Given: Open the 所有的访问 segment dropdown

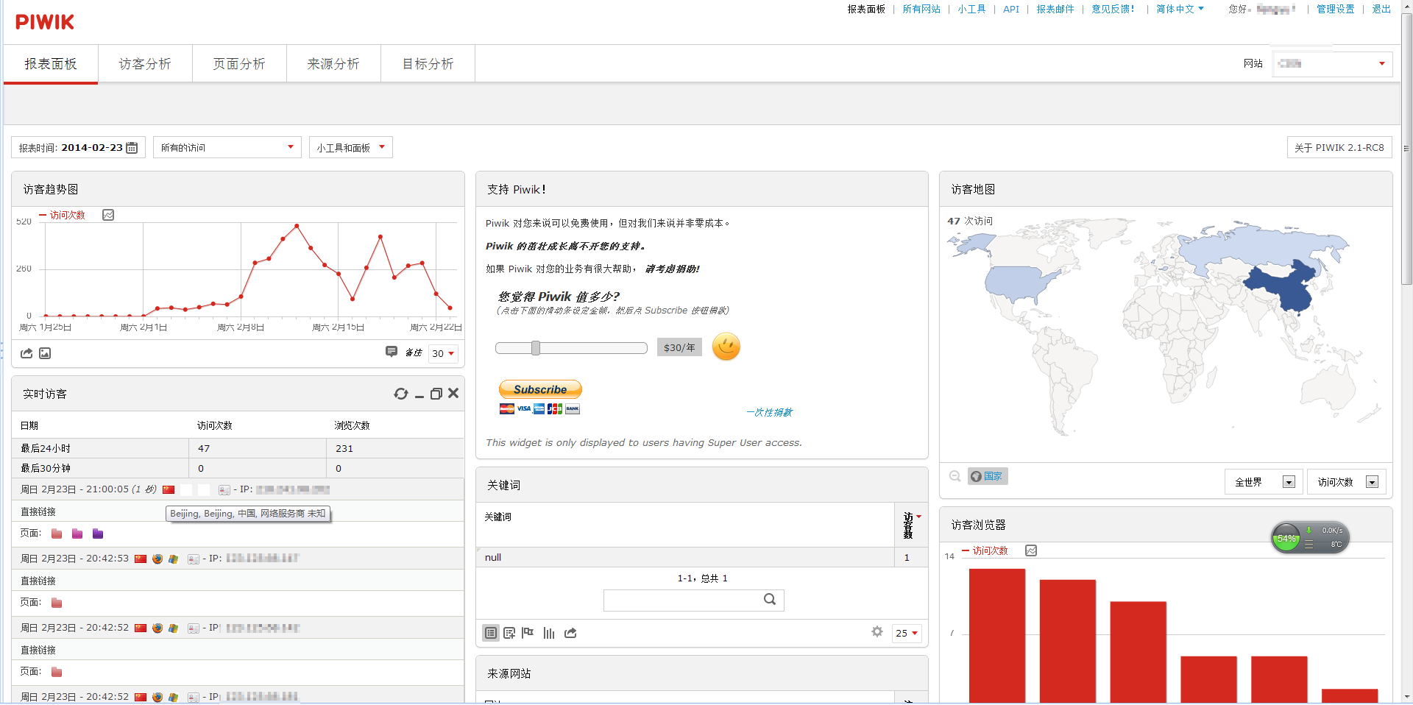Looking at the screenshot, I should pyautogui.click(x=227, y=147).
